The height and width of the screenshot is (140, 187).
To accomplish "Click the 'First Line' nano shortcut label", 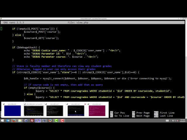I will click(x=167, y=113).
